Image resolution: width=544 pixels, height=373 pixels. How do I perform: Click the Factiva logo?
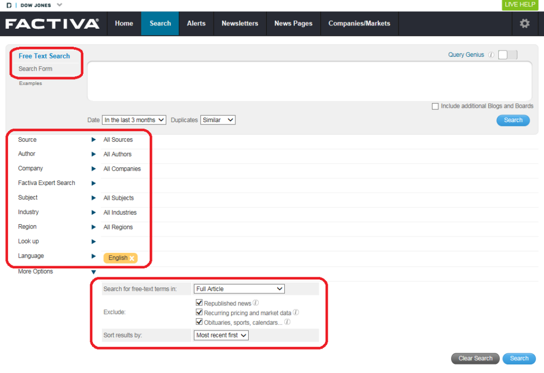(52, 23)
